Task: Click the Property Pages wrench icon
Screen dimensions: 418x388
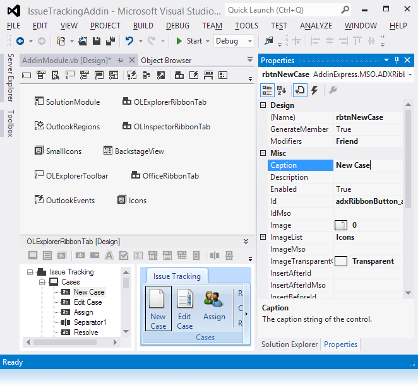Action: [x=333, y=90]
